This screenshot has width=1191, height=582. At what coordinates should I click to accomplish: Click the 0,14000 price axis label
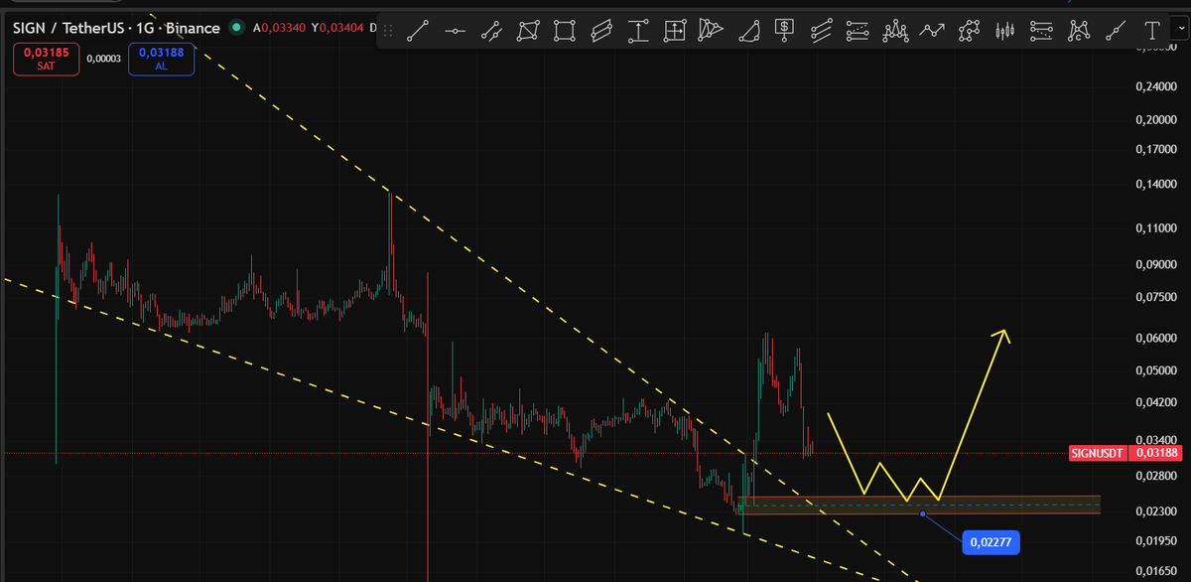(x=1155, y=185)
